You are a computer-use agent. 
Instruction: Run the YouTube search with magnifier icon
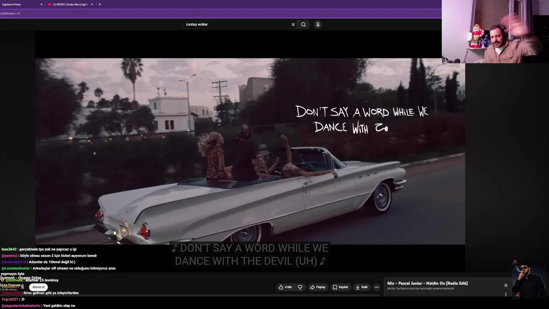303,24
